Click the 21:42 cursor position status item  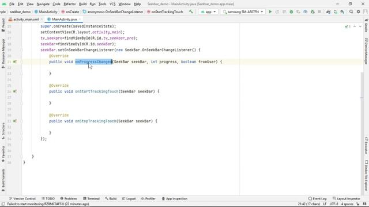click(x=309, y=204)
